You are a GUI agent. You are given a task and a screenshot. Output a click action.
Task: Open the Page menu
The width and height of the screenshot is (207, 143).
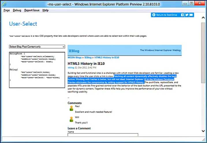pyautogui.click(x=7, y=10)
